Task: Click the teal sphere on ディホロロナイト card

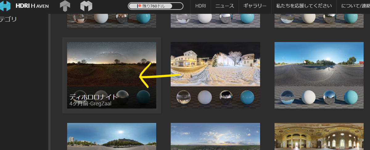Action: point(143,97)
